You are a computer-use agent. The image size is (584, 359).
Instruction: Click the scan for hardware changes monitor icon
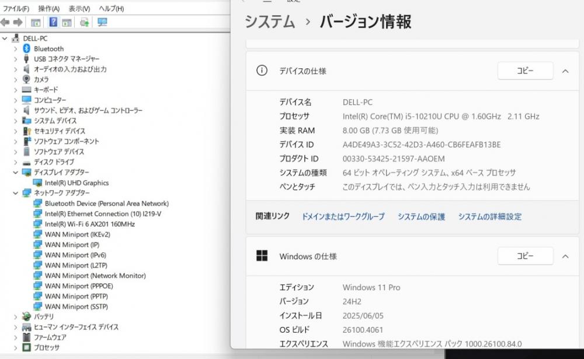click(x=102, y=22)
